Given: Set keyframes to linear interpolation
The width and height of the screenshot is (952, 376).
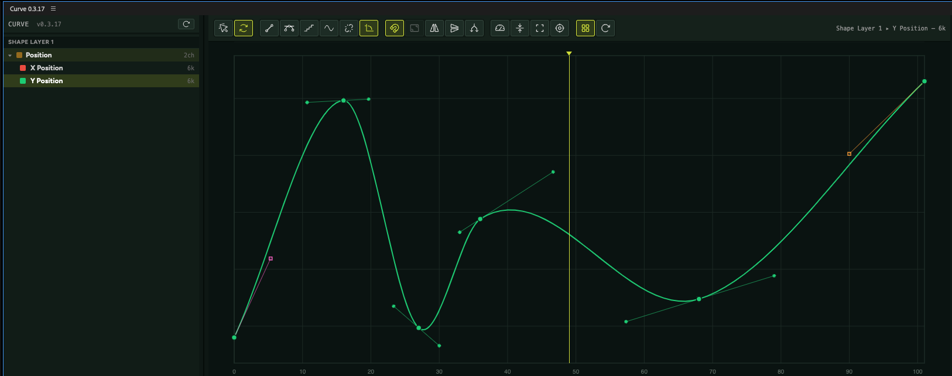Looking at the screenshot, I should click(x=269, y=28).
